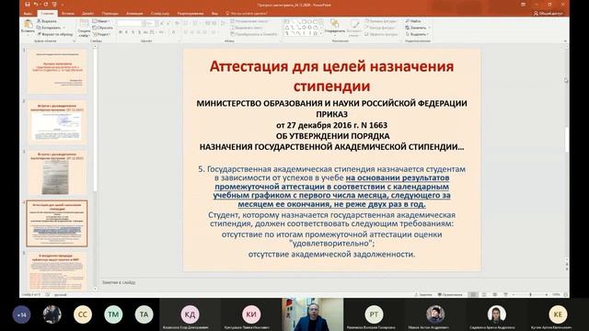
Task: Click the Fit slide to window icon
Action: (x=566, y=294)
